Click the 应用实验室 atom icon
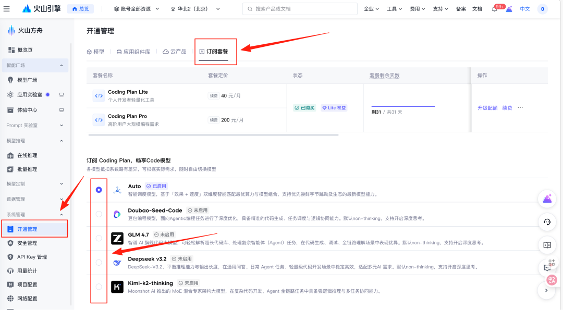 10,95
